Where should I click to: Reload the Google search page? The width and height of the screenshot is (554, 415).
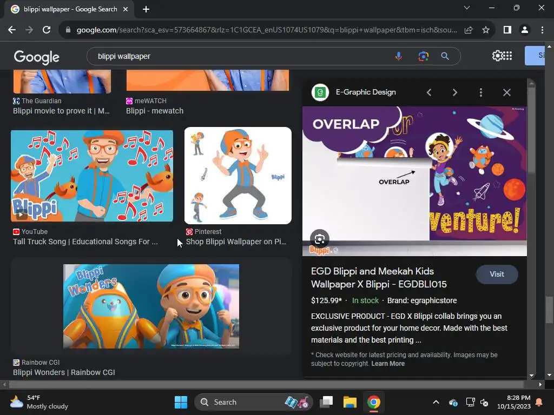coord(47,30)
